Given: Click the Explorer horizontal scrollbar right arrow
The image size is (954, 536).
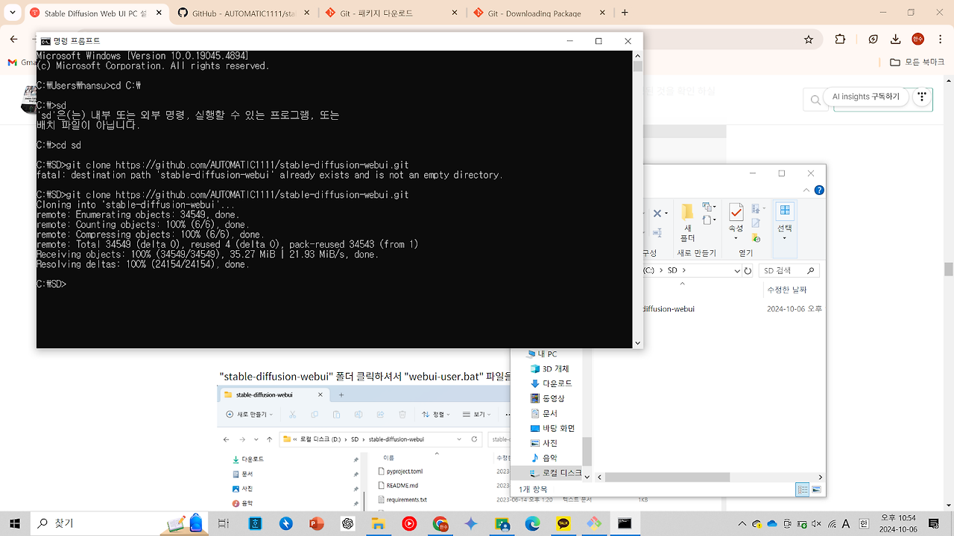Looking at the screenshot, I should click(821, 477).
